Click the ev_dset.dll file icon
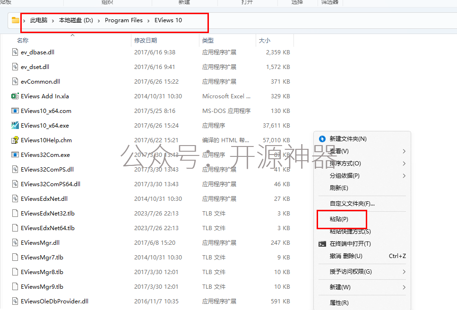 15,67
